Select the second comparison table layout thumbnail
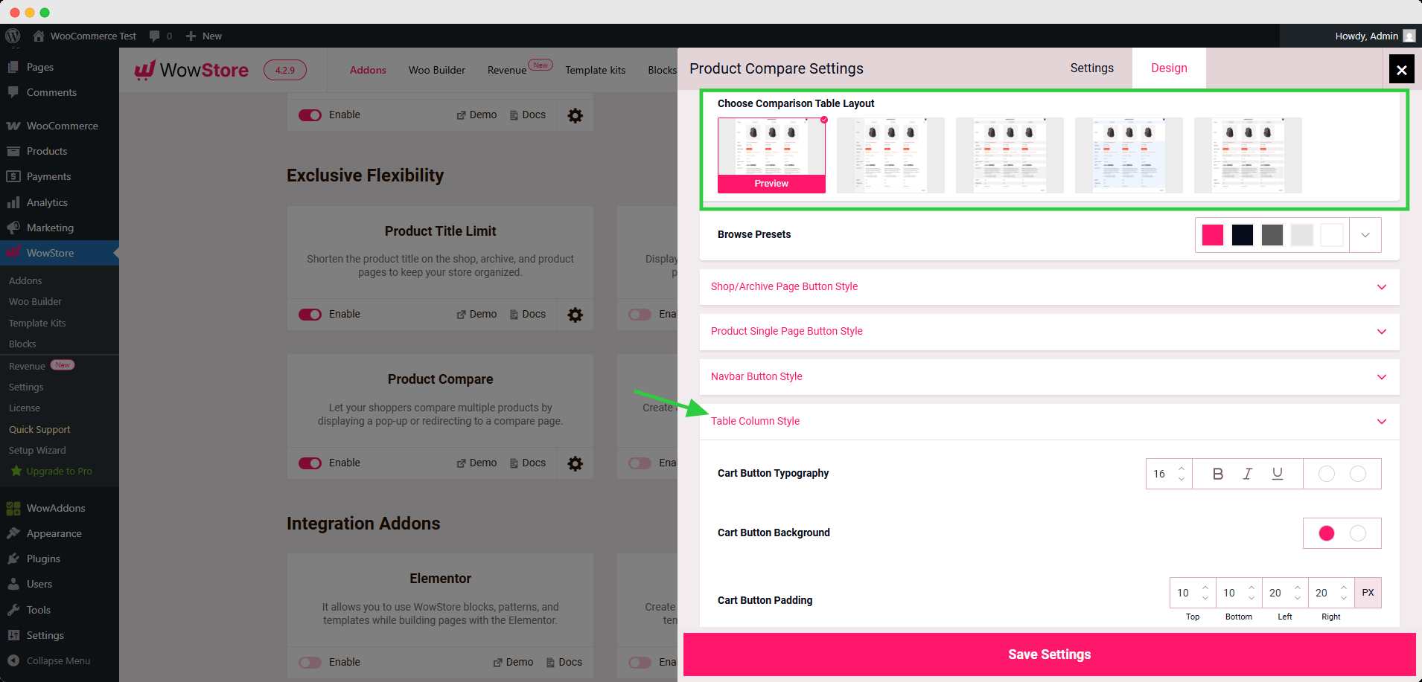The width and height of the screenshot is (1422, 682). tap(890, 155)
